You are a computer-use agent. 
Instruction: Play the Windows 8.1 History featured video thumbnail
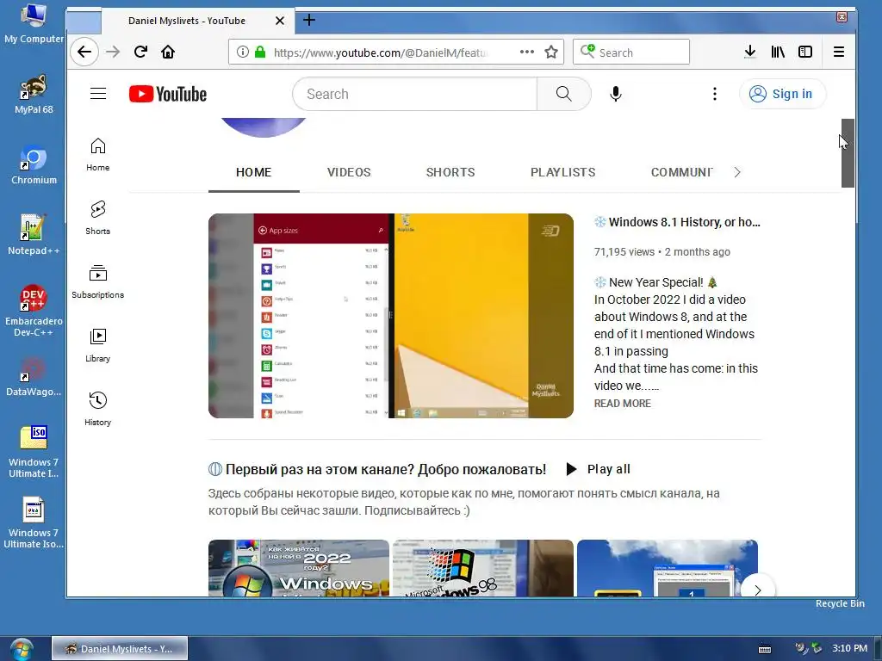(391, 316)
